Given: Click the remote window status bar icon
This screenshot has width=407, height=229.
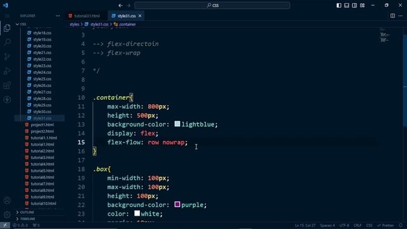Looking at the screenshot, I should pyautogui.click(x=5, y=225).
